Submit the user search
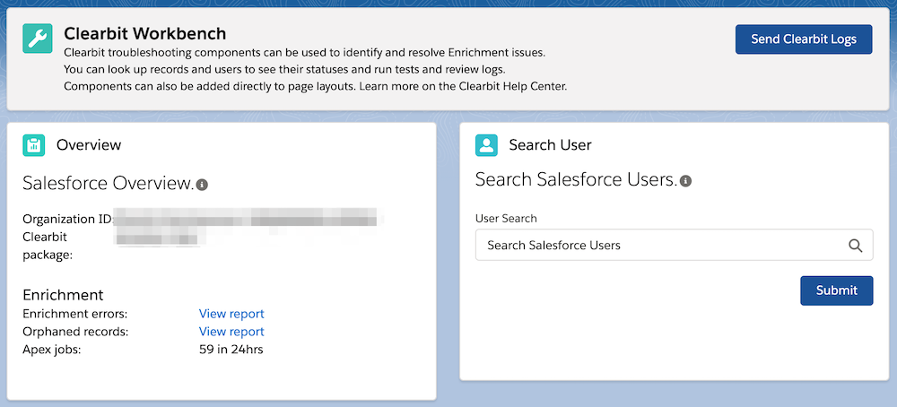The width and height of the screenshot is (897, 407). pos(836,290)
